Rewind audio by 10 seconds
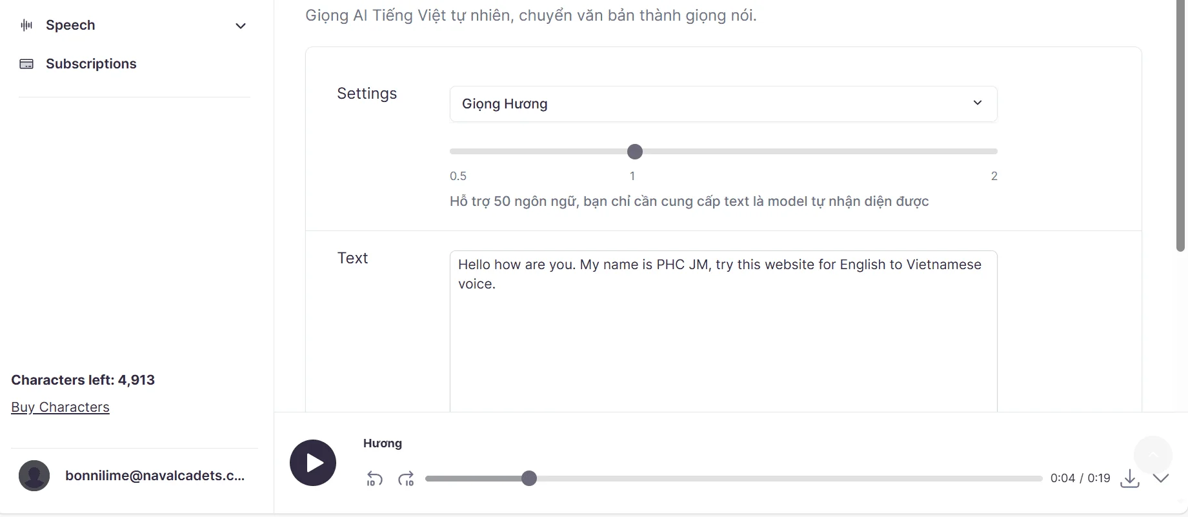 (374, 479)
